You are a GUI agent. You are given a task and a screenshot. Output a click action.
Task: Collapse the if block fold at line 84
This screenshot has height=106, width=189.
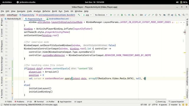[x=13, y=69]
